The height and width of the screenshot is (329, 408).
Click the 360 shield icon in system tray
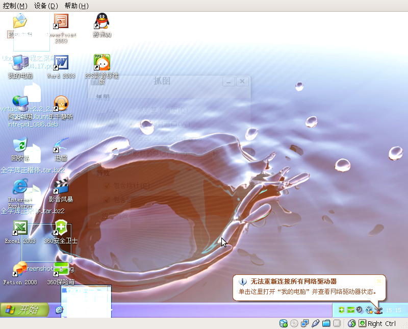coord(342,310)
